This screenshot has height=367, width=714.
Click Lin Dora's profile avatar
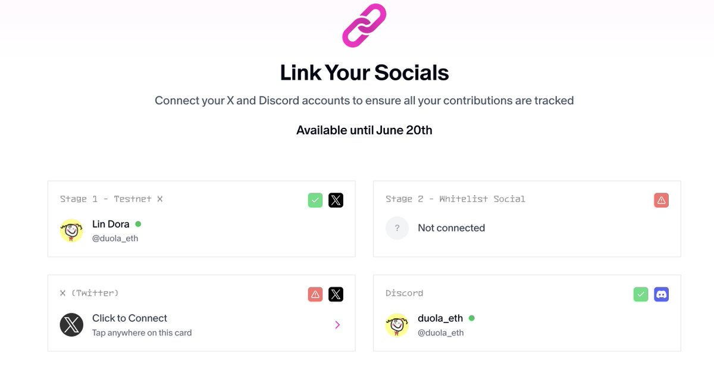[x=71, y=230]
